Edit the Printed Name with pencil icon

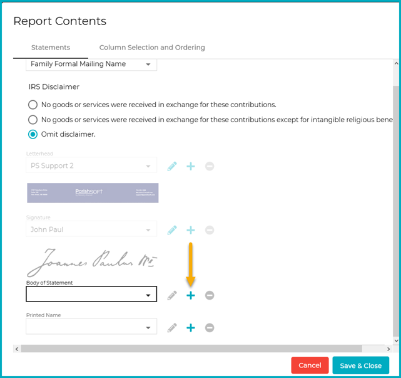(x=172, y=328)
